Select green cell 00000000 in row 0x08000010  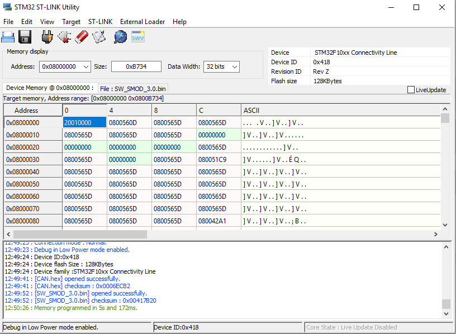coord(218,135)
